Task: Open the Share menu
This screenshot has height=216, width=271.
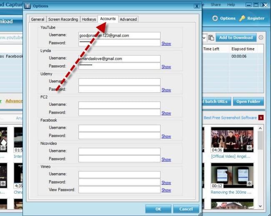Action: 216,5
